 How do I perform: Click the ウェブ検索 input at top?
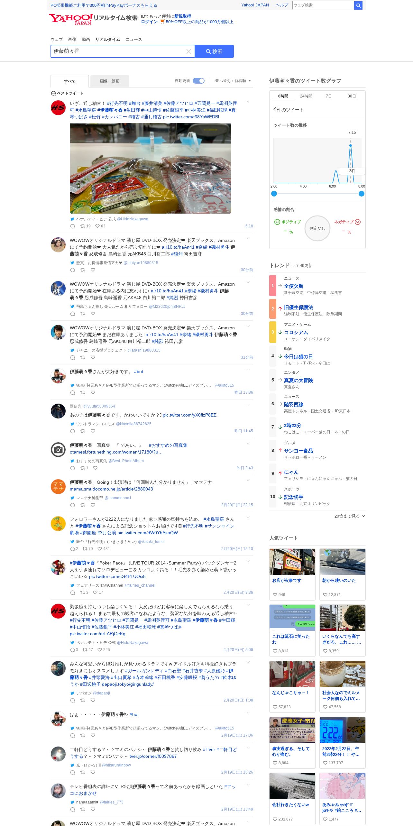point(323,5)
